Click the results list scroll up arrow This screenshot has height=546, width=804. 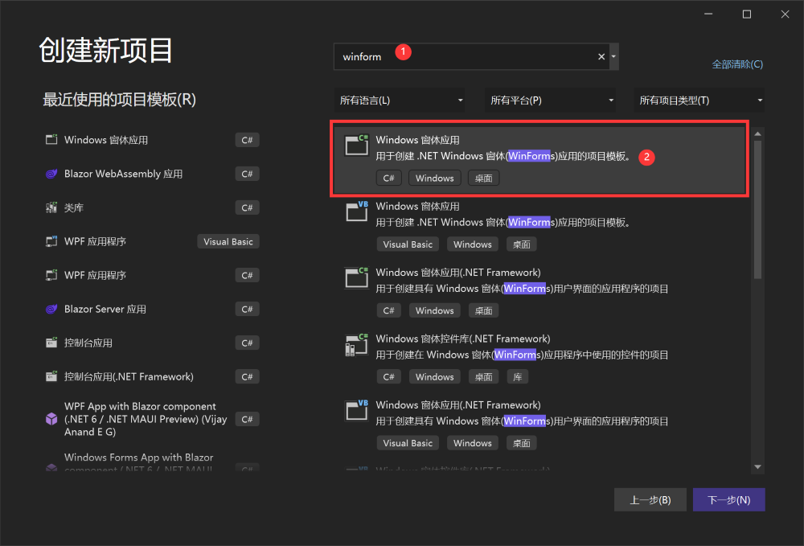(x=758, y=133)
